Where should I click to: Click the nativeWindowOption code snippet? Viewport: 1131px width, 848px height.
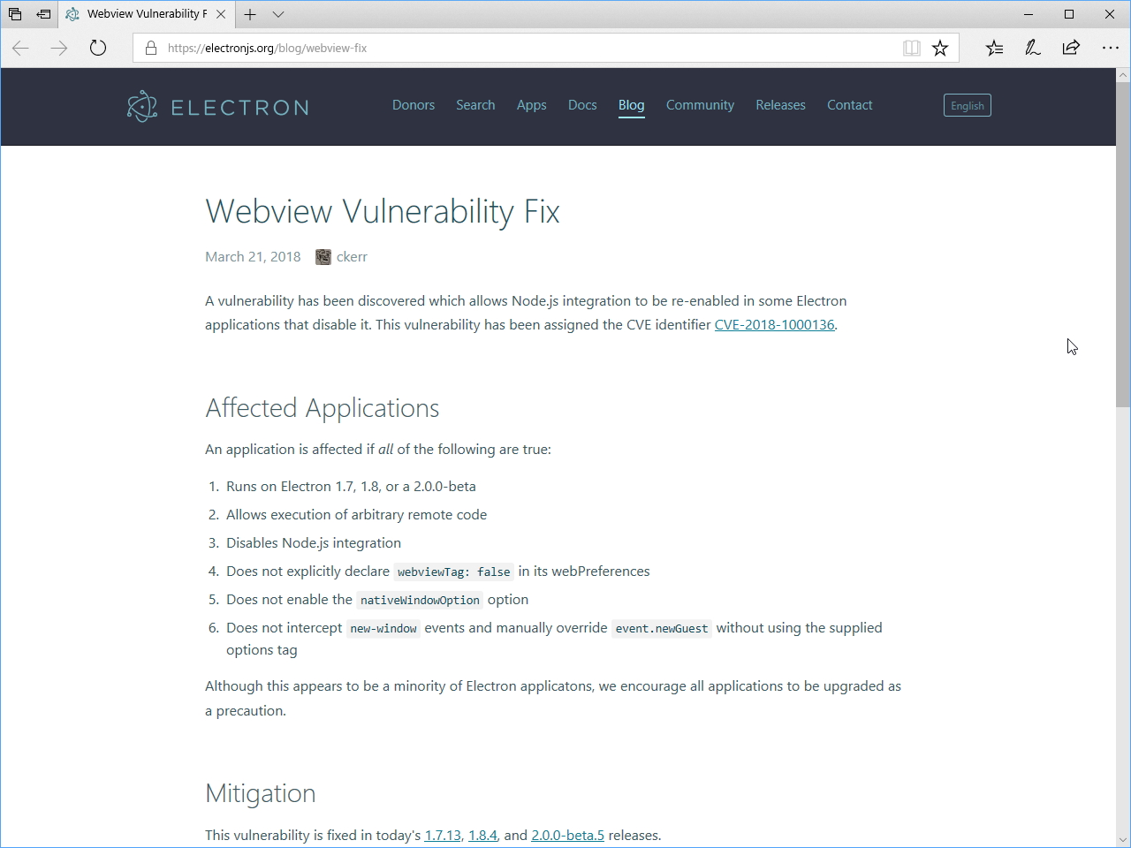pos(420,601)
